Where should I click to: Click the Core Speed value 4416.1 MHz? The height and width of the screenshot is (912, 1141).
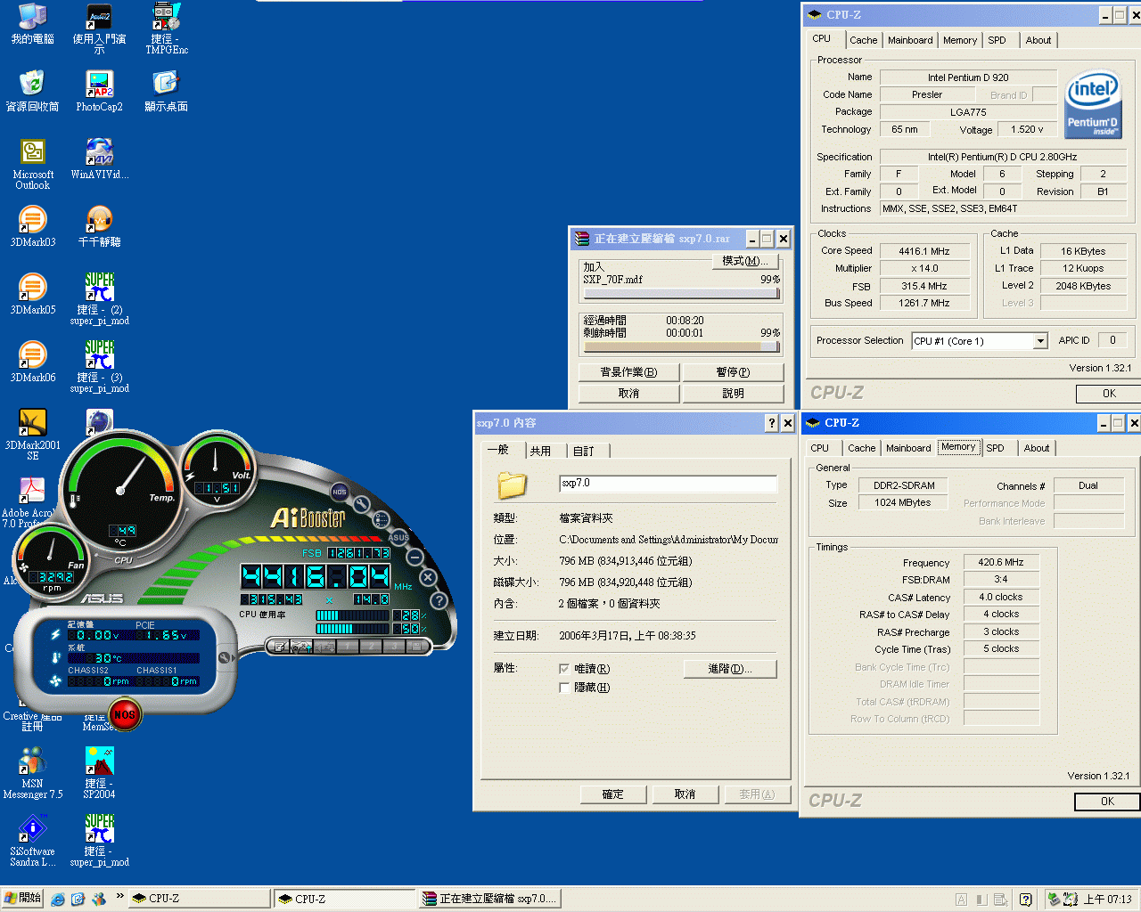tap(924, 251)
